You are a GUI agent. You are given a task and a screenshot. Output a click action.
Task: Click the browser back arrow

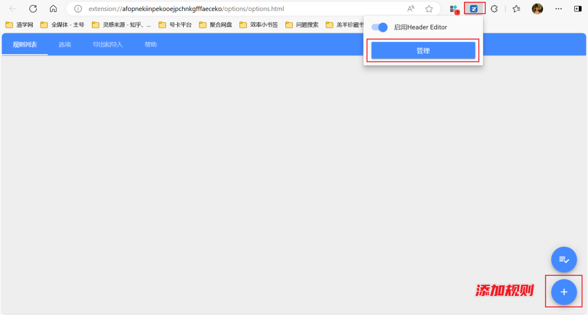(13, 9)
